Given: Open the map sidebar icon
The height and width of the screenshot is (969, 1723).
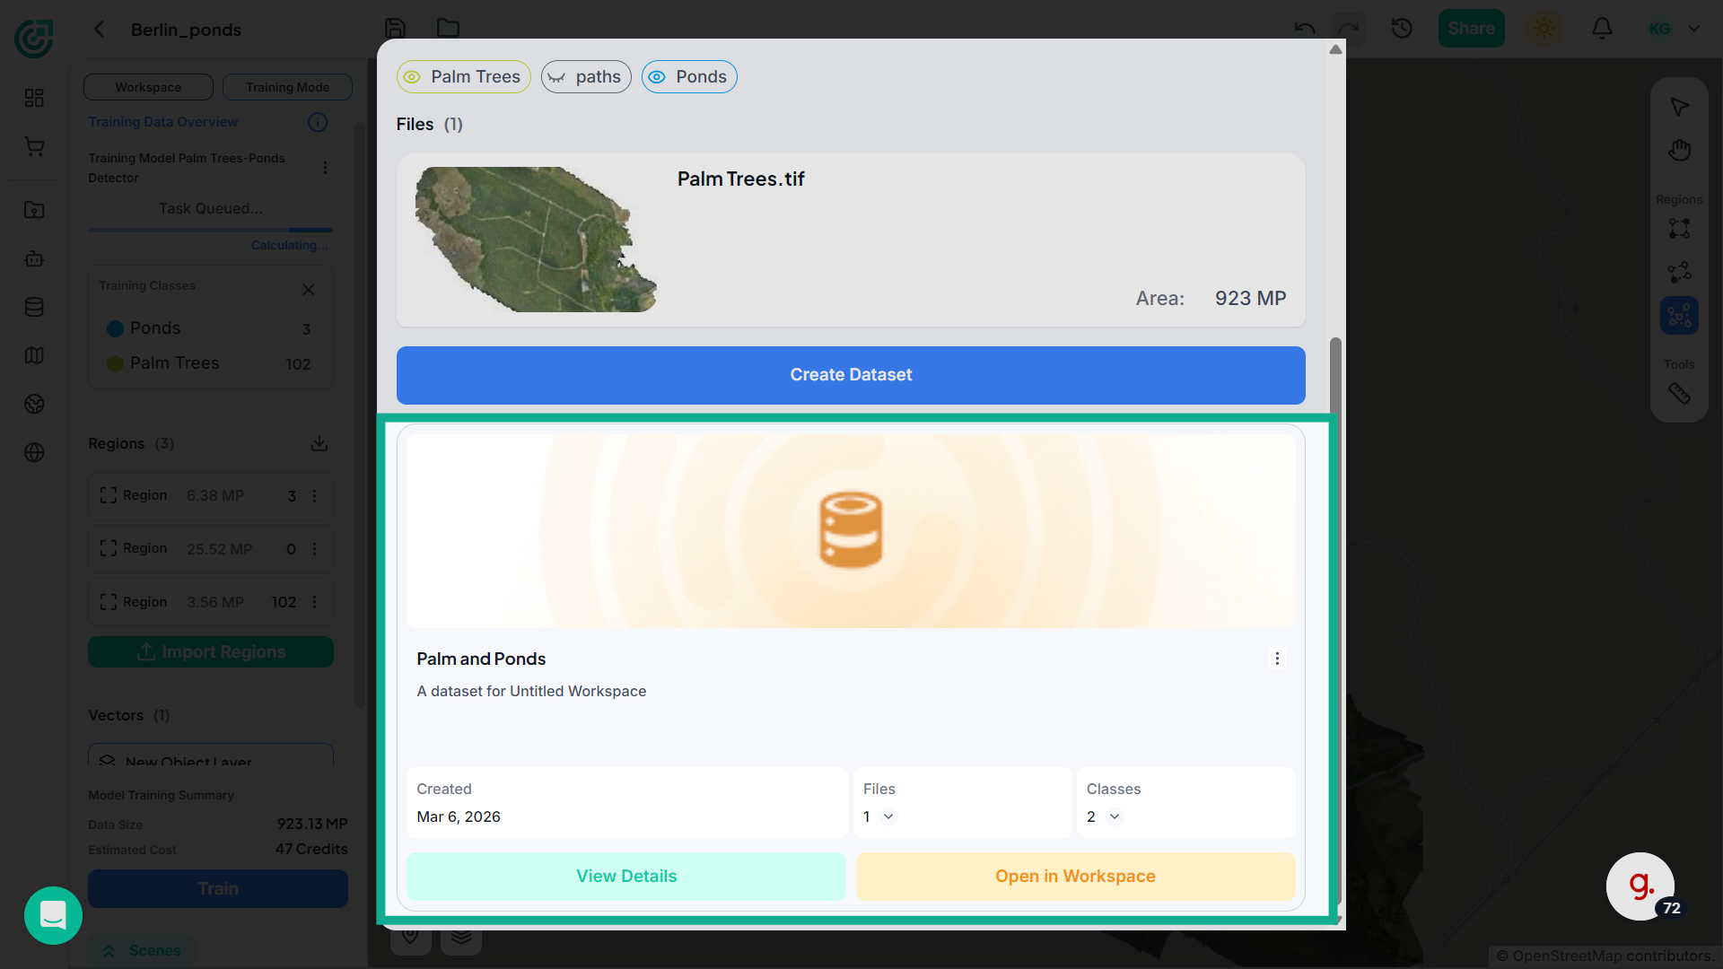Looking at the screenshot, I should tap(34, 355).
